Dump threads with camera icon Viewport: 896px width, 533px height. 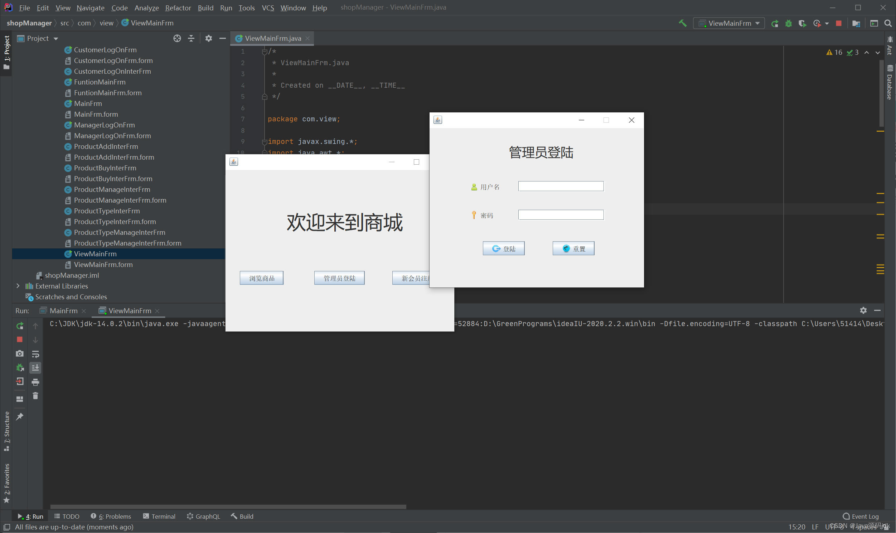click(x=20, y=353)
